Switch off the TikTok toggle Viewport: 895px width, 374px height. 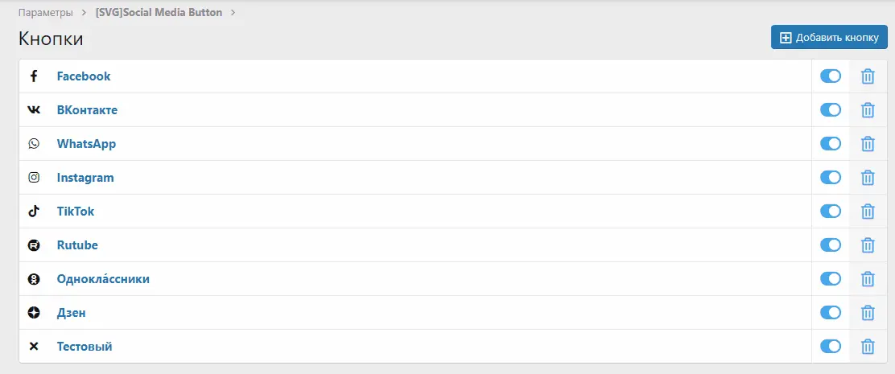click(x=830, y=212)
